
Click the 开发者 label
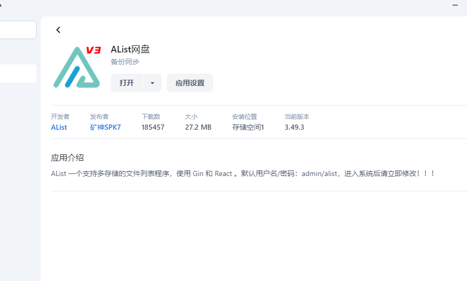pos(60,116)
